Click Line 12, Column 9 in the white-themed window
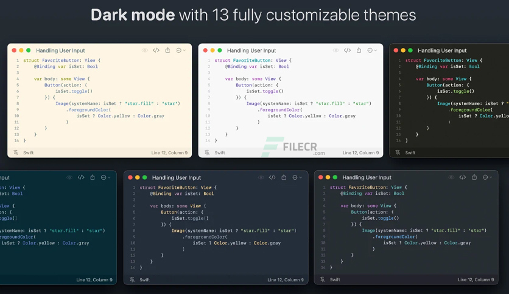 (x=360, y=152)
